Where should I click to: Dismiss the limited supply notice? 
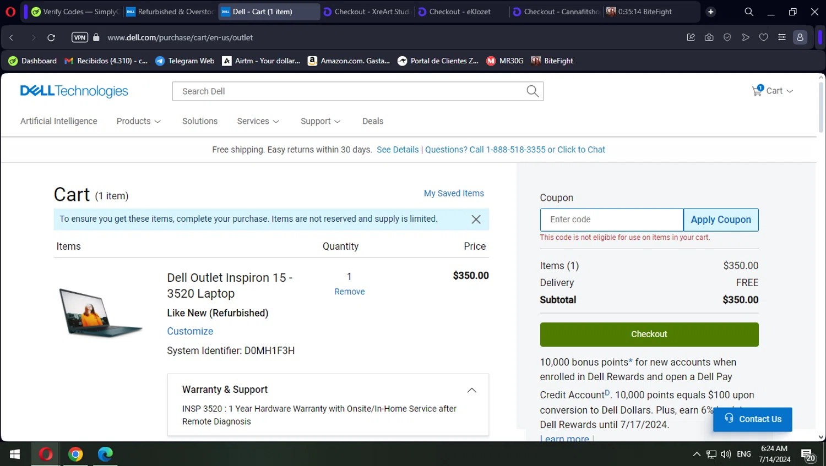[x=476, y=220]
